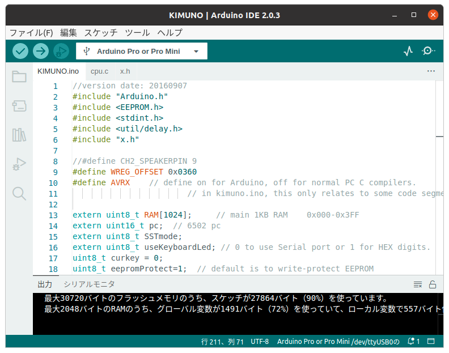Screen dimensions: 449x353
Task: Open the Arduino Pro or Pro Mini board dropdown
Action: tap(142, 51)
